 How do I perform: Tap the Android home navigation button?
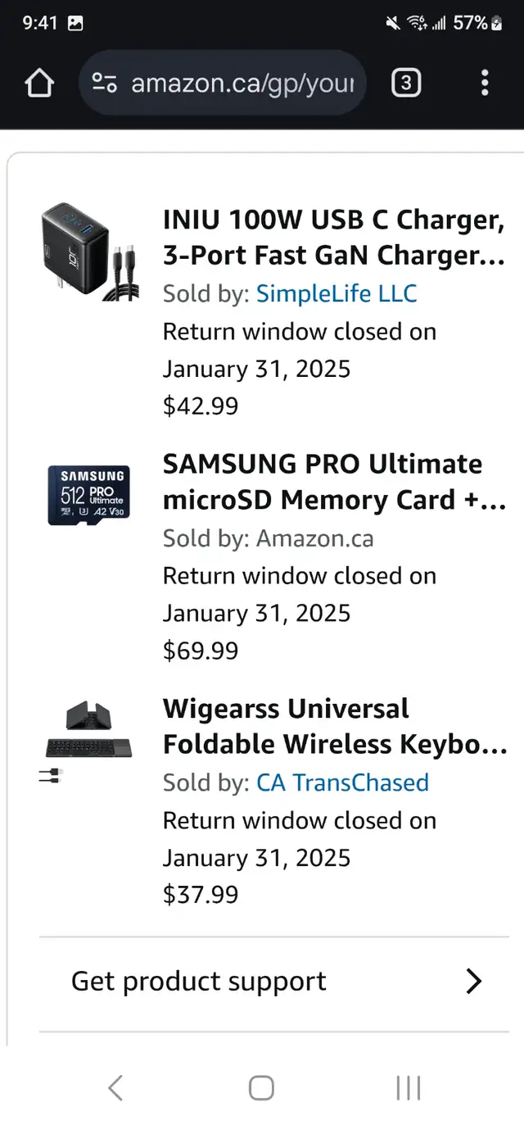[x=261, y=1087]
